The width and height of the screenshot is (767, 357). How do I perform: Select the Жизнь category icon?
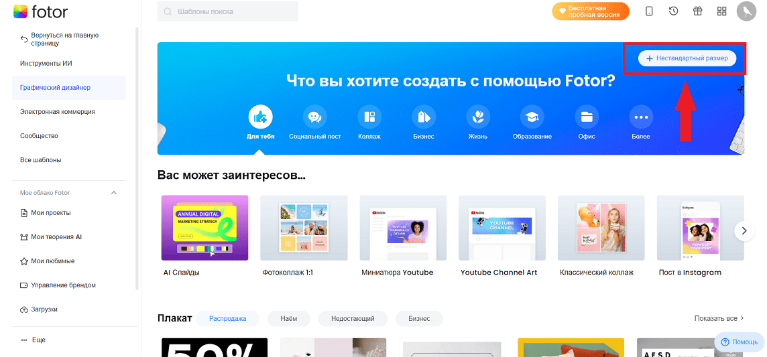[478, 117]
